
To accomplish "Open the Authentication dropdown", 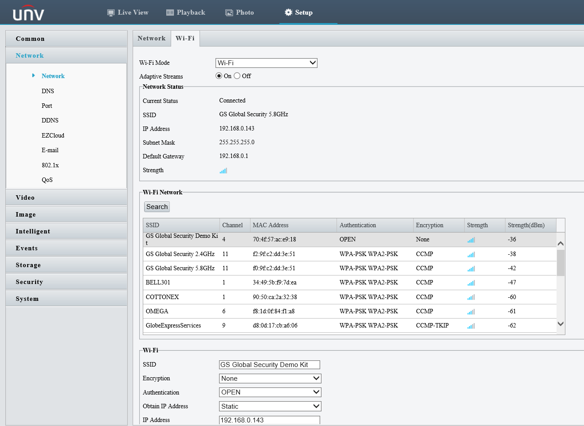I will (x=270, y=392).
